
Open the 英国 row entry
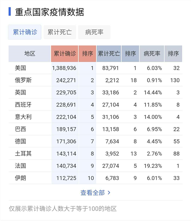95,92
